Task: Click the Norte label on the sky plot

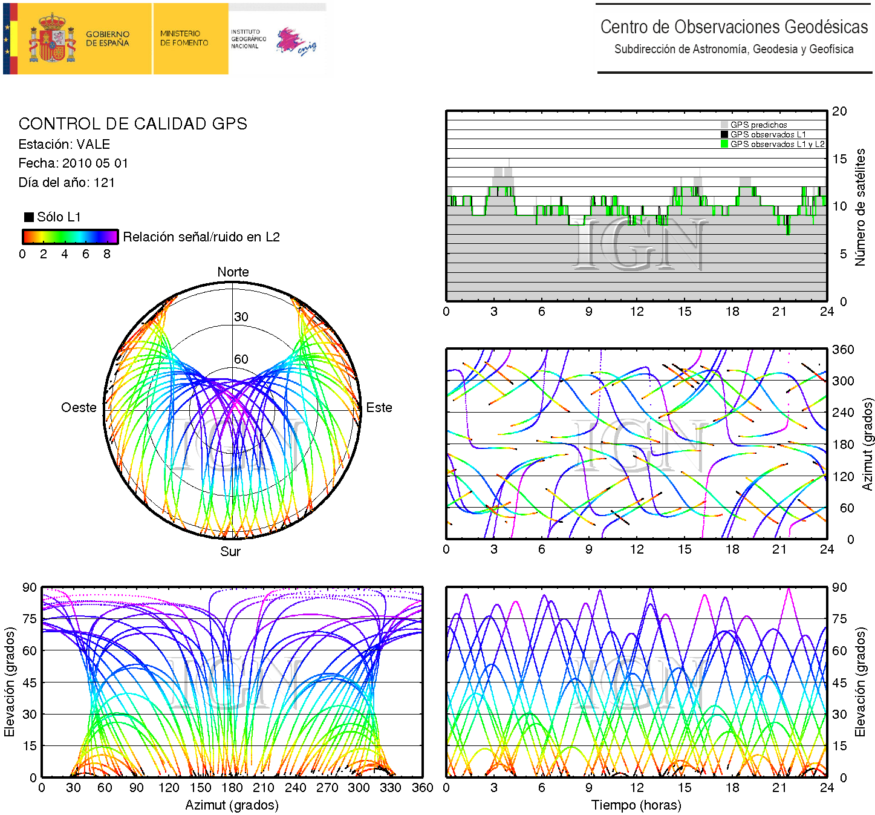Action: 233,272
